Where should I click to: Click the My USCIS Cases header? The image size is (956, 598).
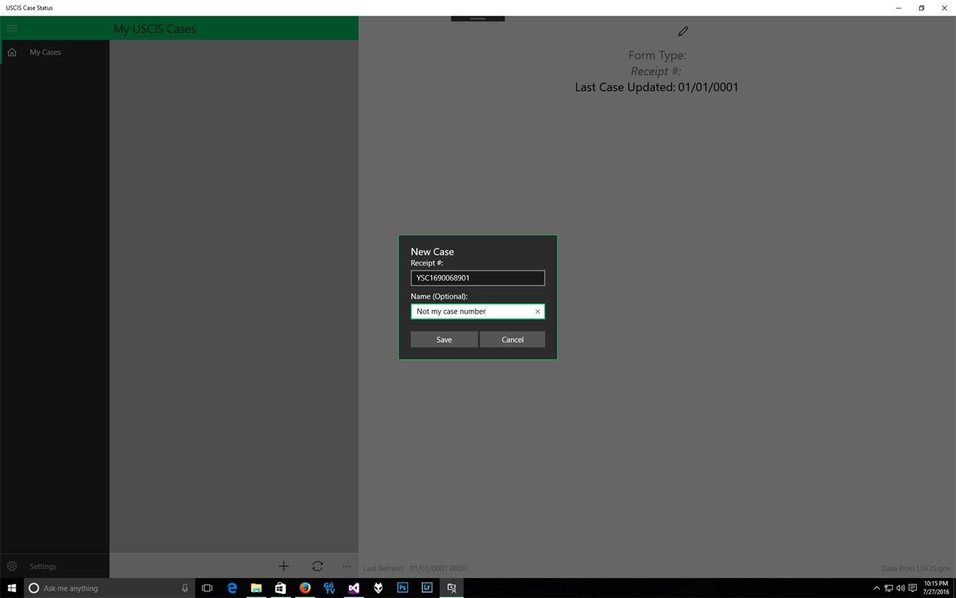tap(154, 29)
